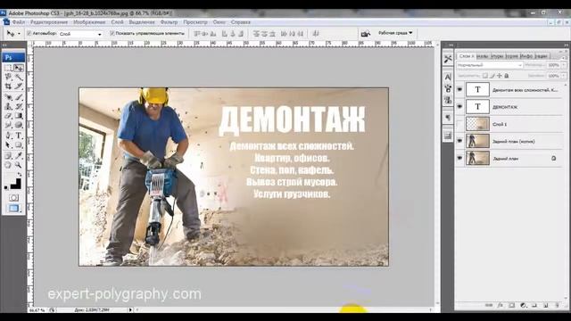Open the tool preset picker arrow
This screenshot has width=571, height=321.
click(19, 34)
